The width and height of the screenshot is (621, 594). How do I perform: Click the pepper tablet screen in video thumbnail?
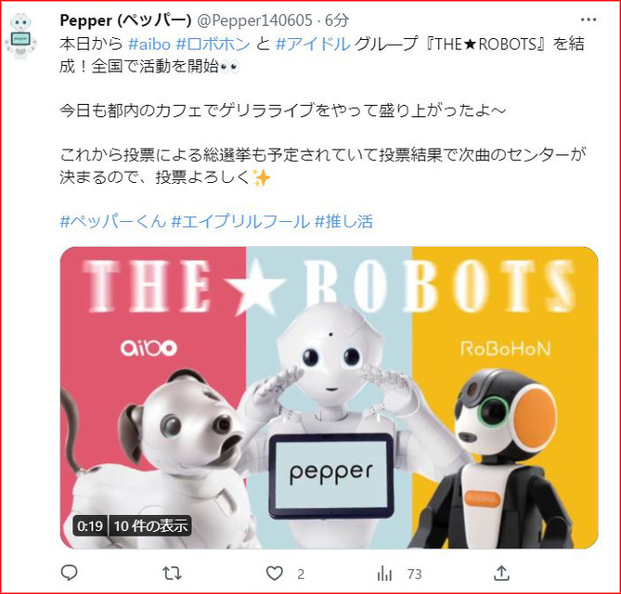(330, 475)
